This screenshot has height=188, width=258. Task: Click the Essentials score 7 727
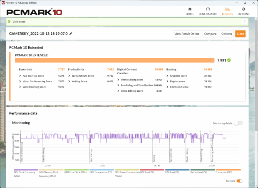point(61,70)
